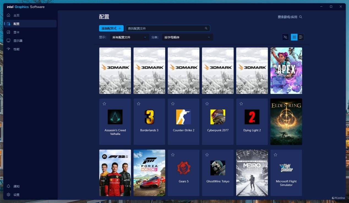Go to 显示器 sidebar section
The image size is (349, 203).
click(x=18, y=41)
